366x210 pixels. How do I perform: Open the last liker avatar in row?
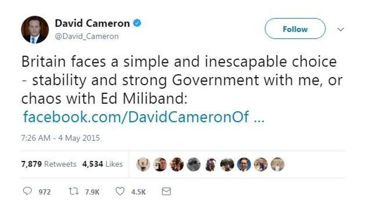tap(277, 164)
